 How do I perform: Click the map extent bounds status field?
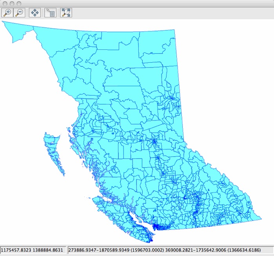pos(171,250)
